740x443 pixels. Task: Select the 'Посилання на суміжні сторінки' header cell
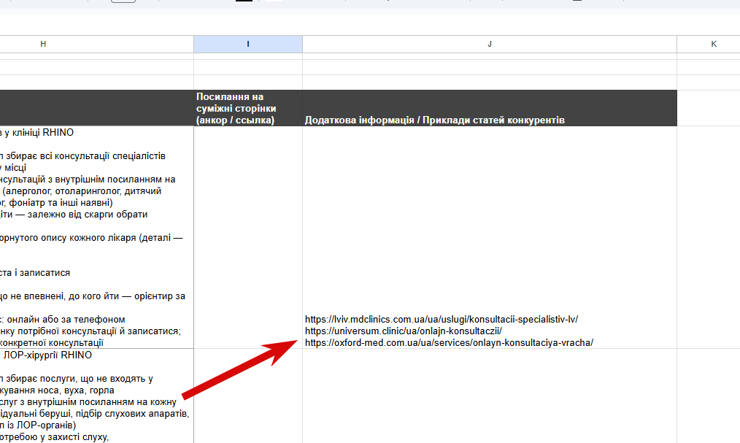(x=248, y=108)
